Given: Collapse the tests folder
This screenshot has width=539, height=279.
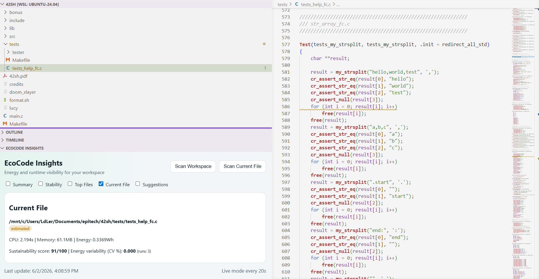Looking at the screenshot, I should click(x=6, y=44).
